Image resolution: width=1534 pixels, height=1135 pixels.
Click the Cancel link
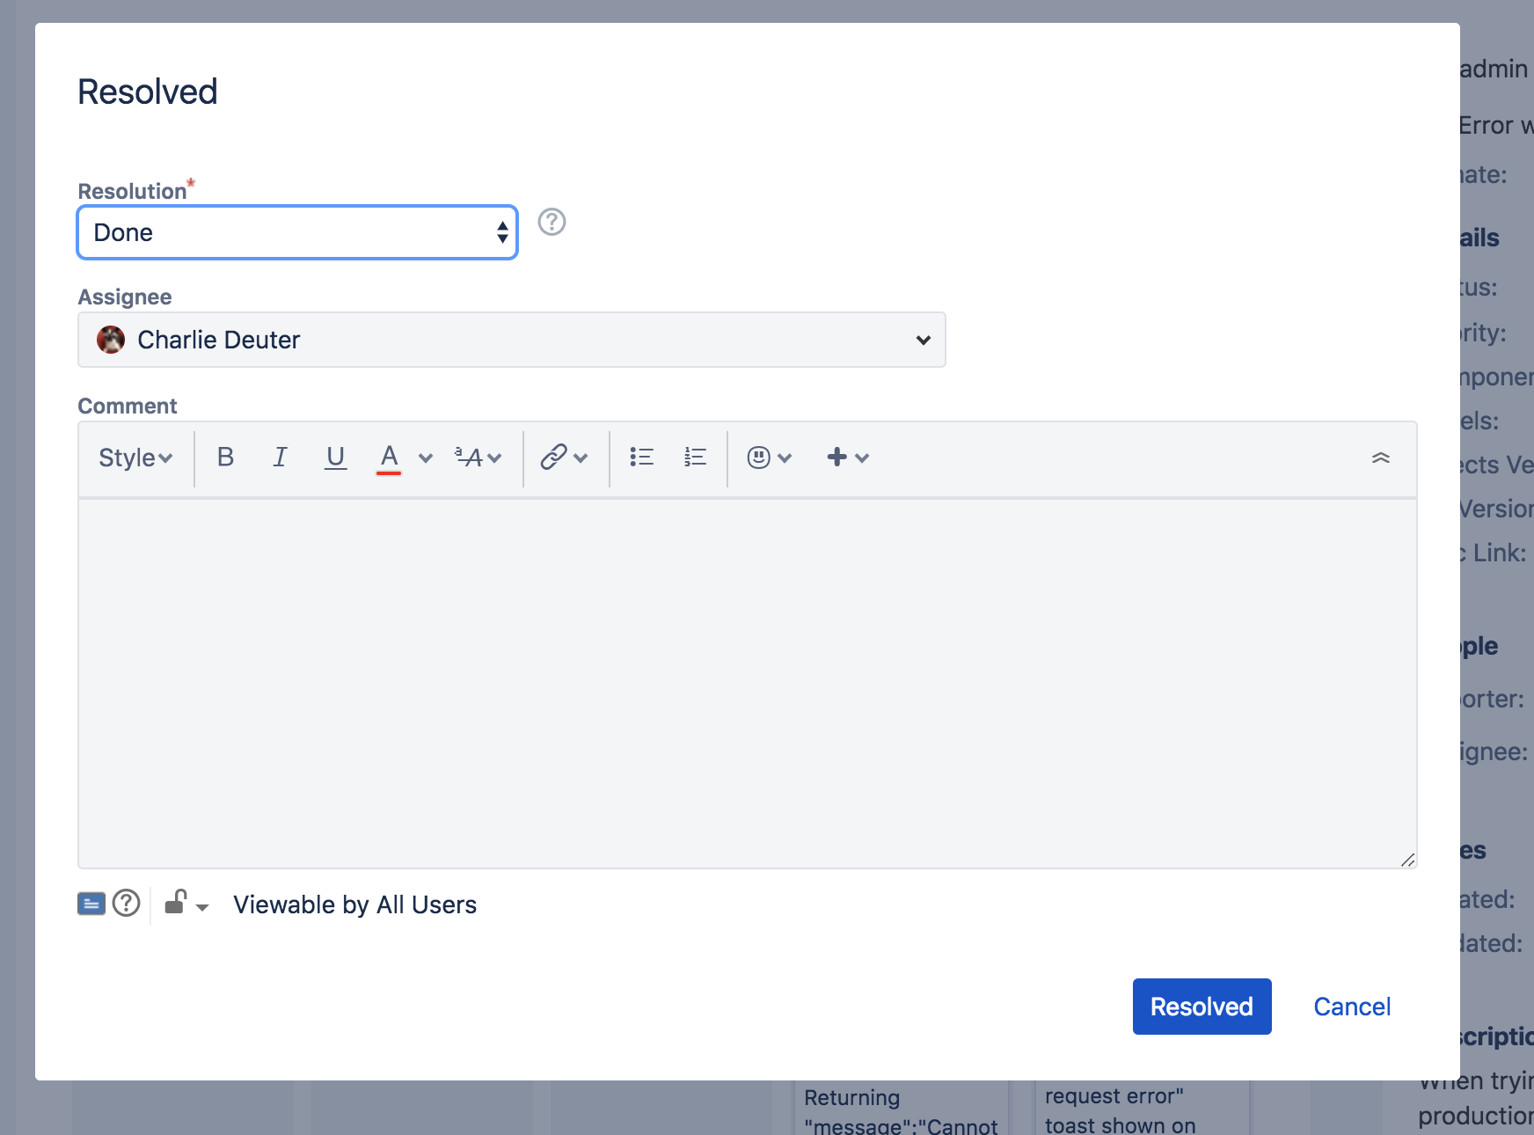[x=1352, y=1007]
